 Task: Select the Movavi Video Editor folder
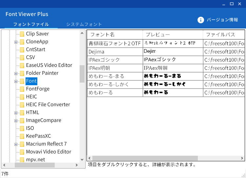tap(48, 152)
